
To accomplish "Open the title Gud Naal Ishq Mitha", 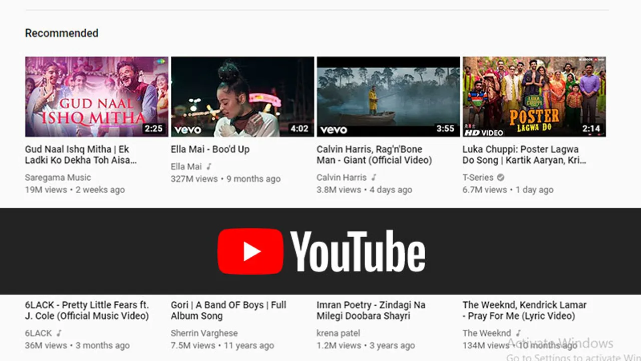I will [81, 154].
